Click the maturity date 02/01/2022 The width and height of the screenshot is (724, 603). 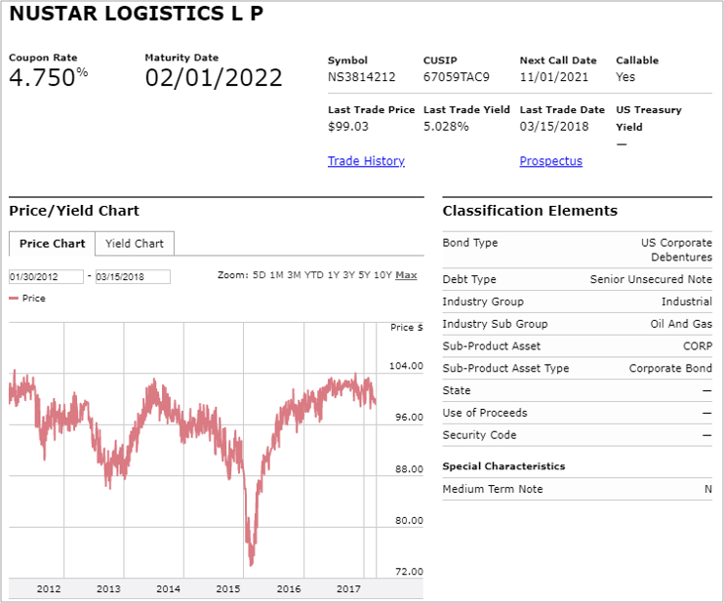(x=214, y=77)
